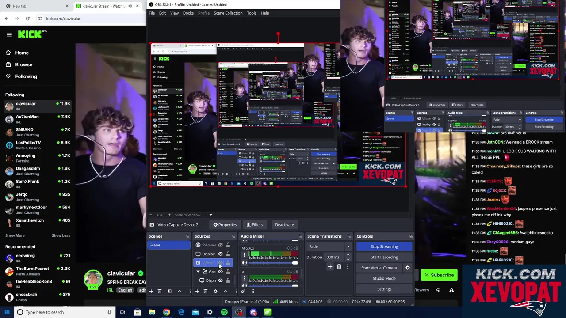
Task: Toggle lock on follower source
Action: pyautogui.click(x=228, y=245)
